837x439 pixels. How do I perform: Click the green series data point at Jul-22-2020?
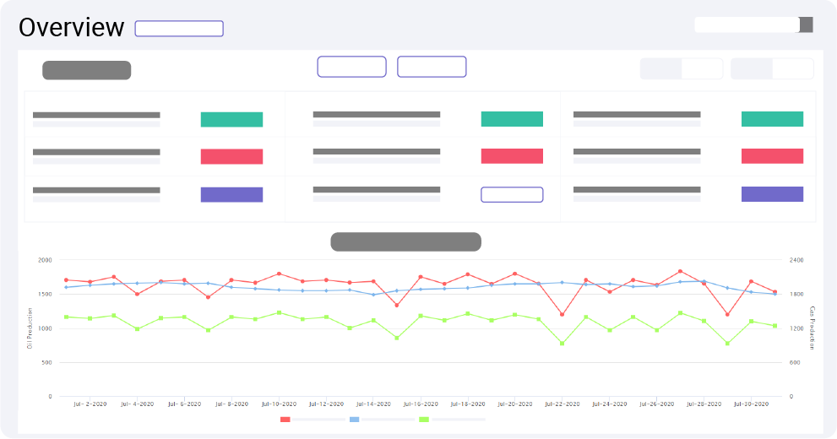point(563,344)
